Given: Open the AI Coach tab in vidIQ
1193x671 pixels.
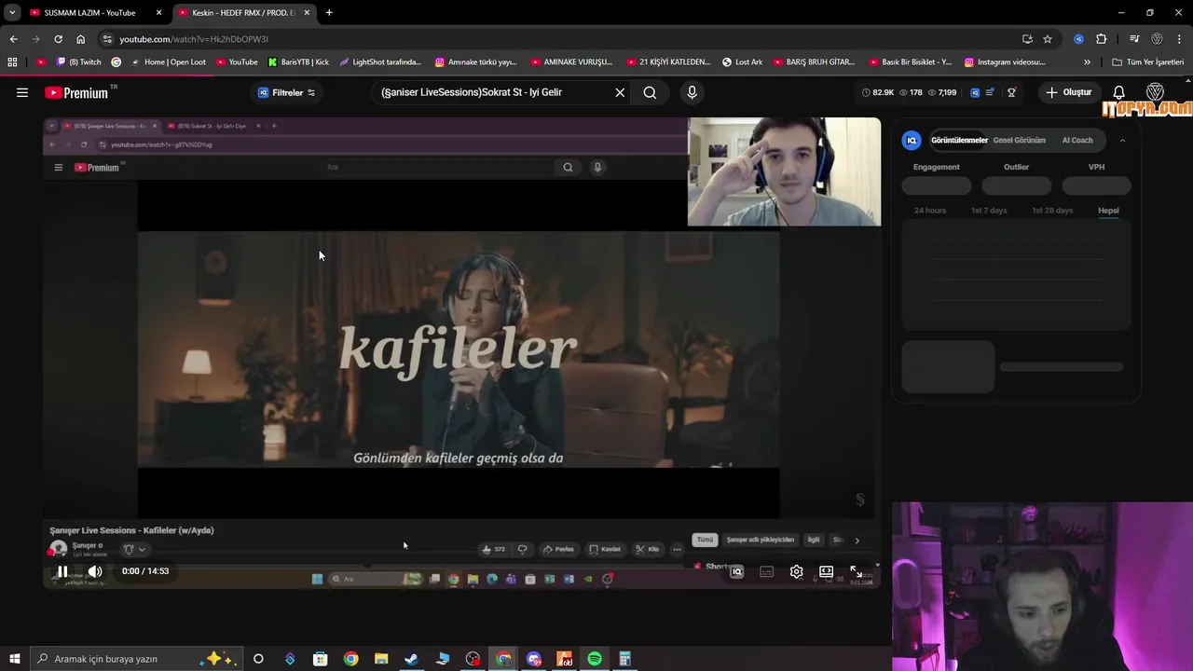Looking at the screenshot, I should point(1077,140).
